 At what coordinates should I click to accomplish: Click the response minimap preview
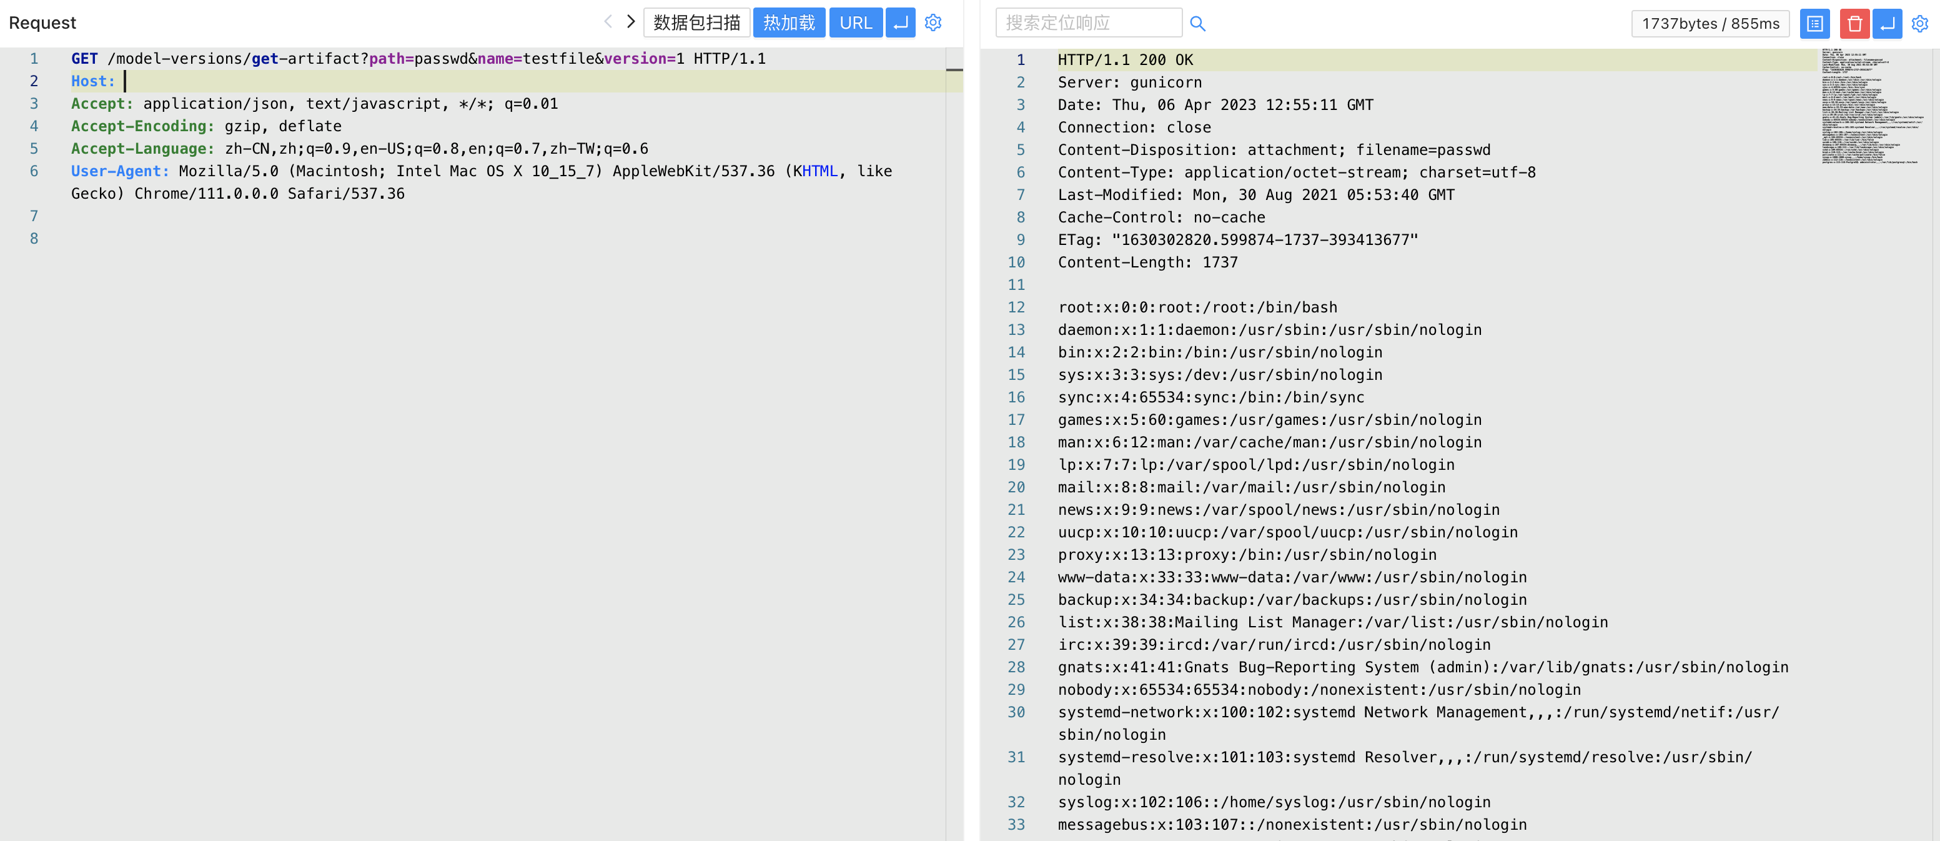pyautogui.click(x=1871, y=106)
